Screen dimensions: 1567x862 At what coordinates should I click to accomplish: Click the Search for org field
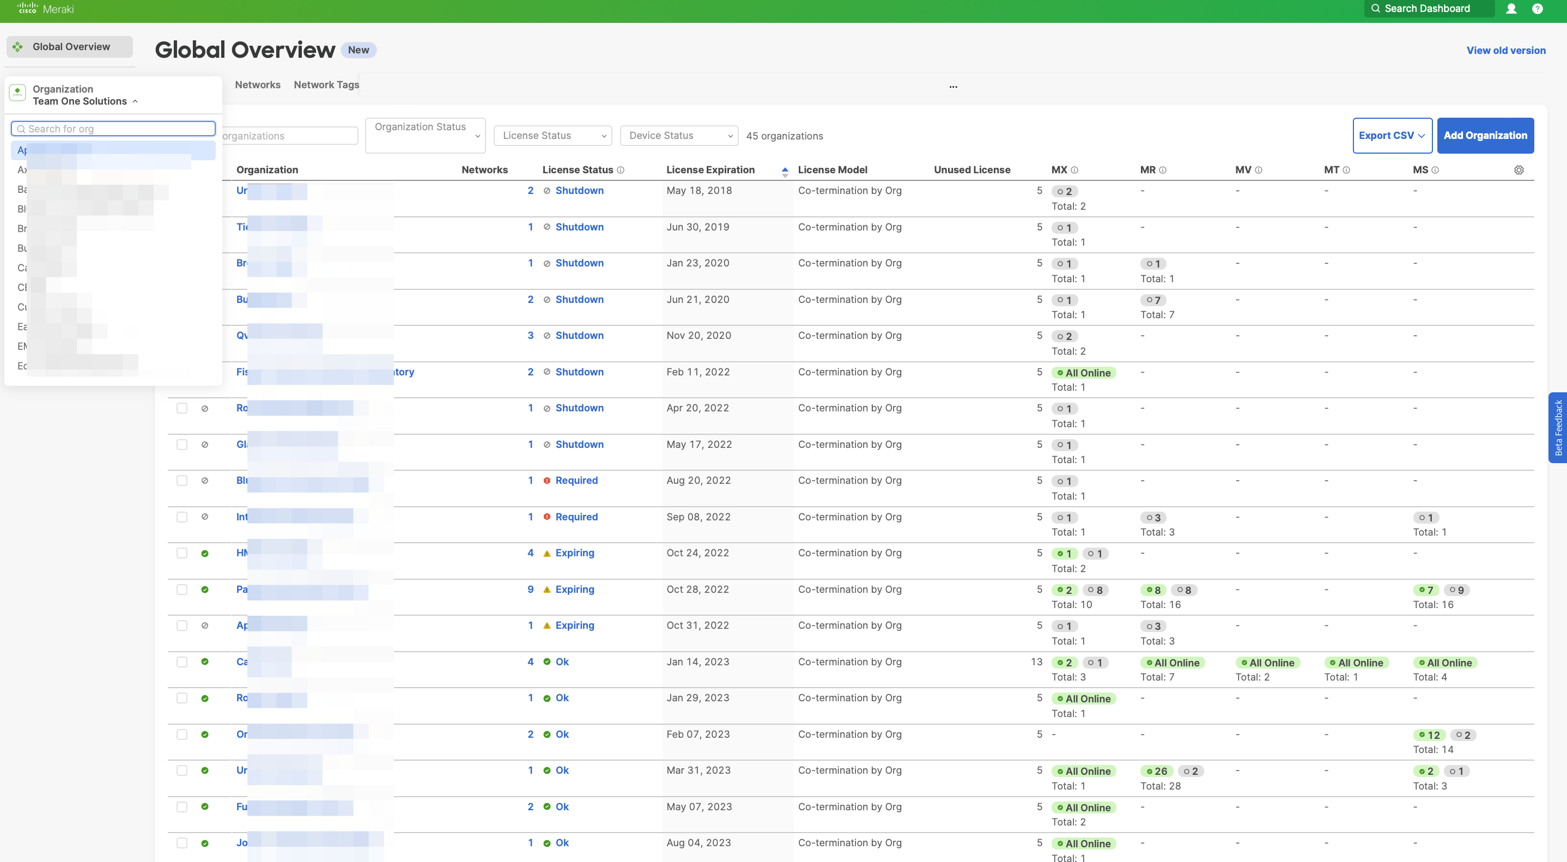[x=114, y=129]
